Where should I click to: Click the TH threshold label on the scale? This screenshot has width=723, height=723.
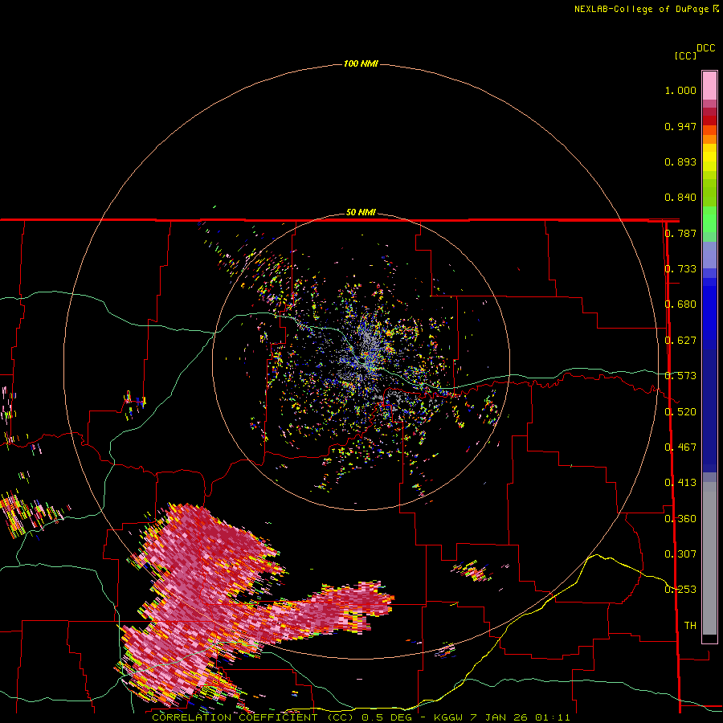click(x=690, y=626)
